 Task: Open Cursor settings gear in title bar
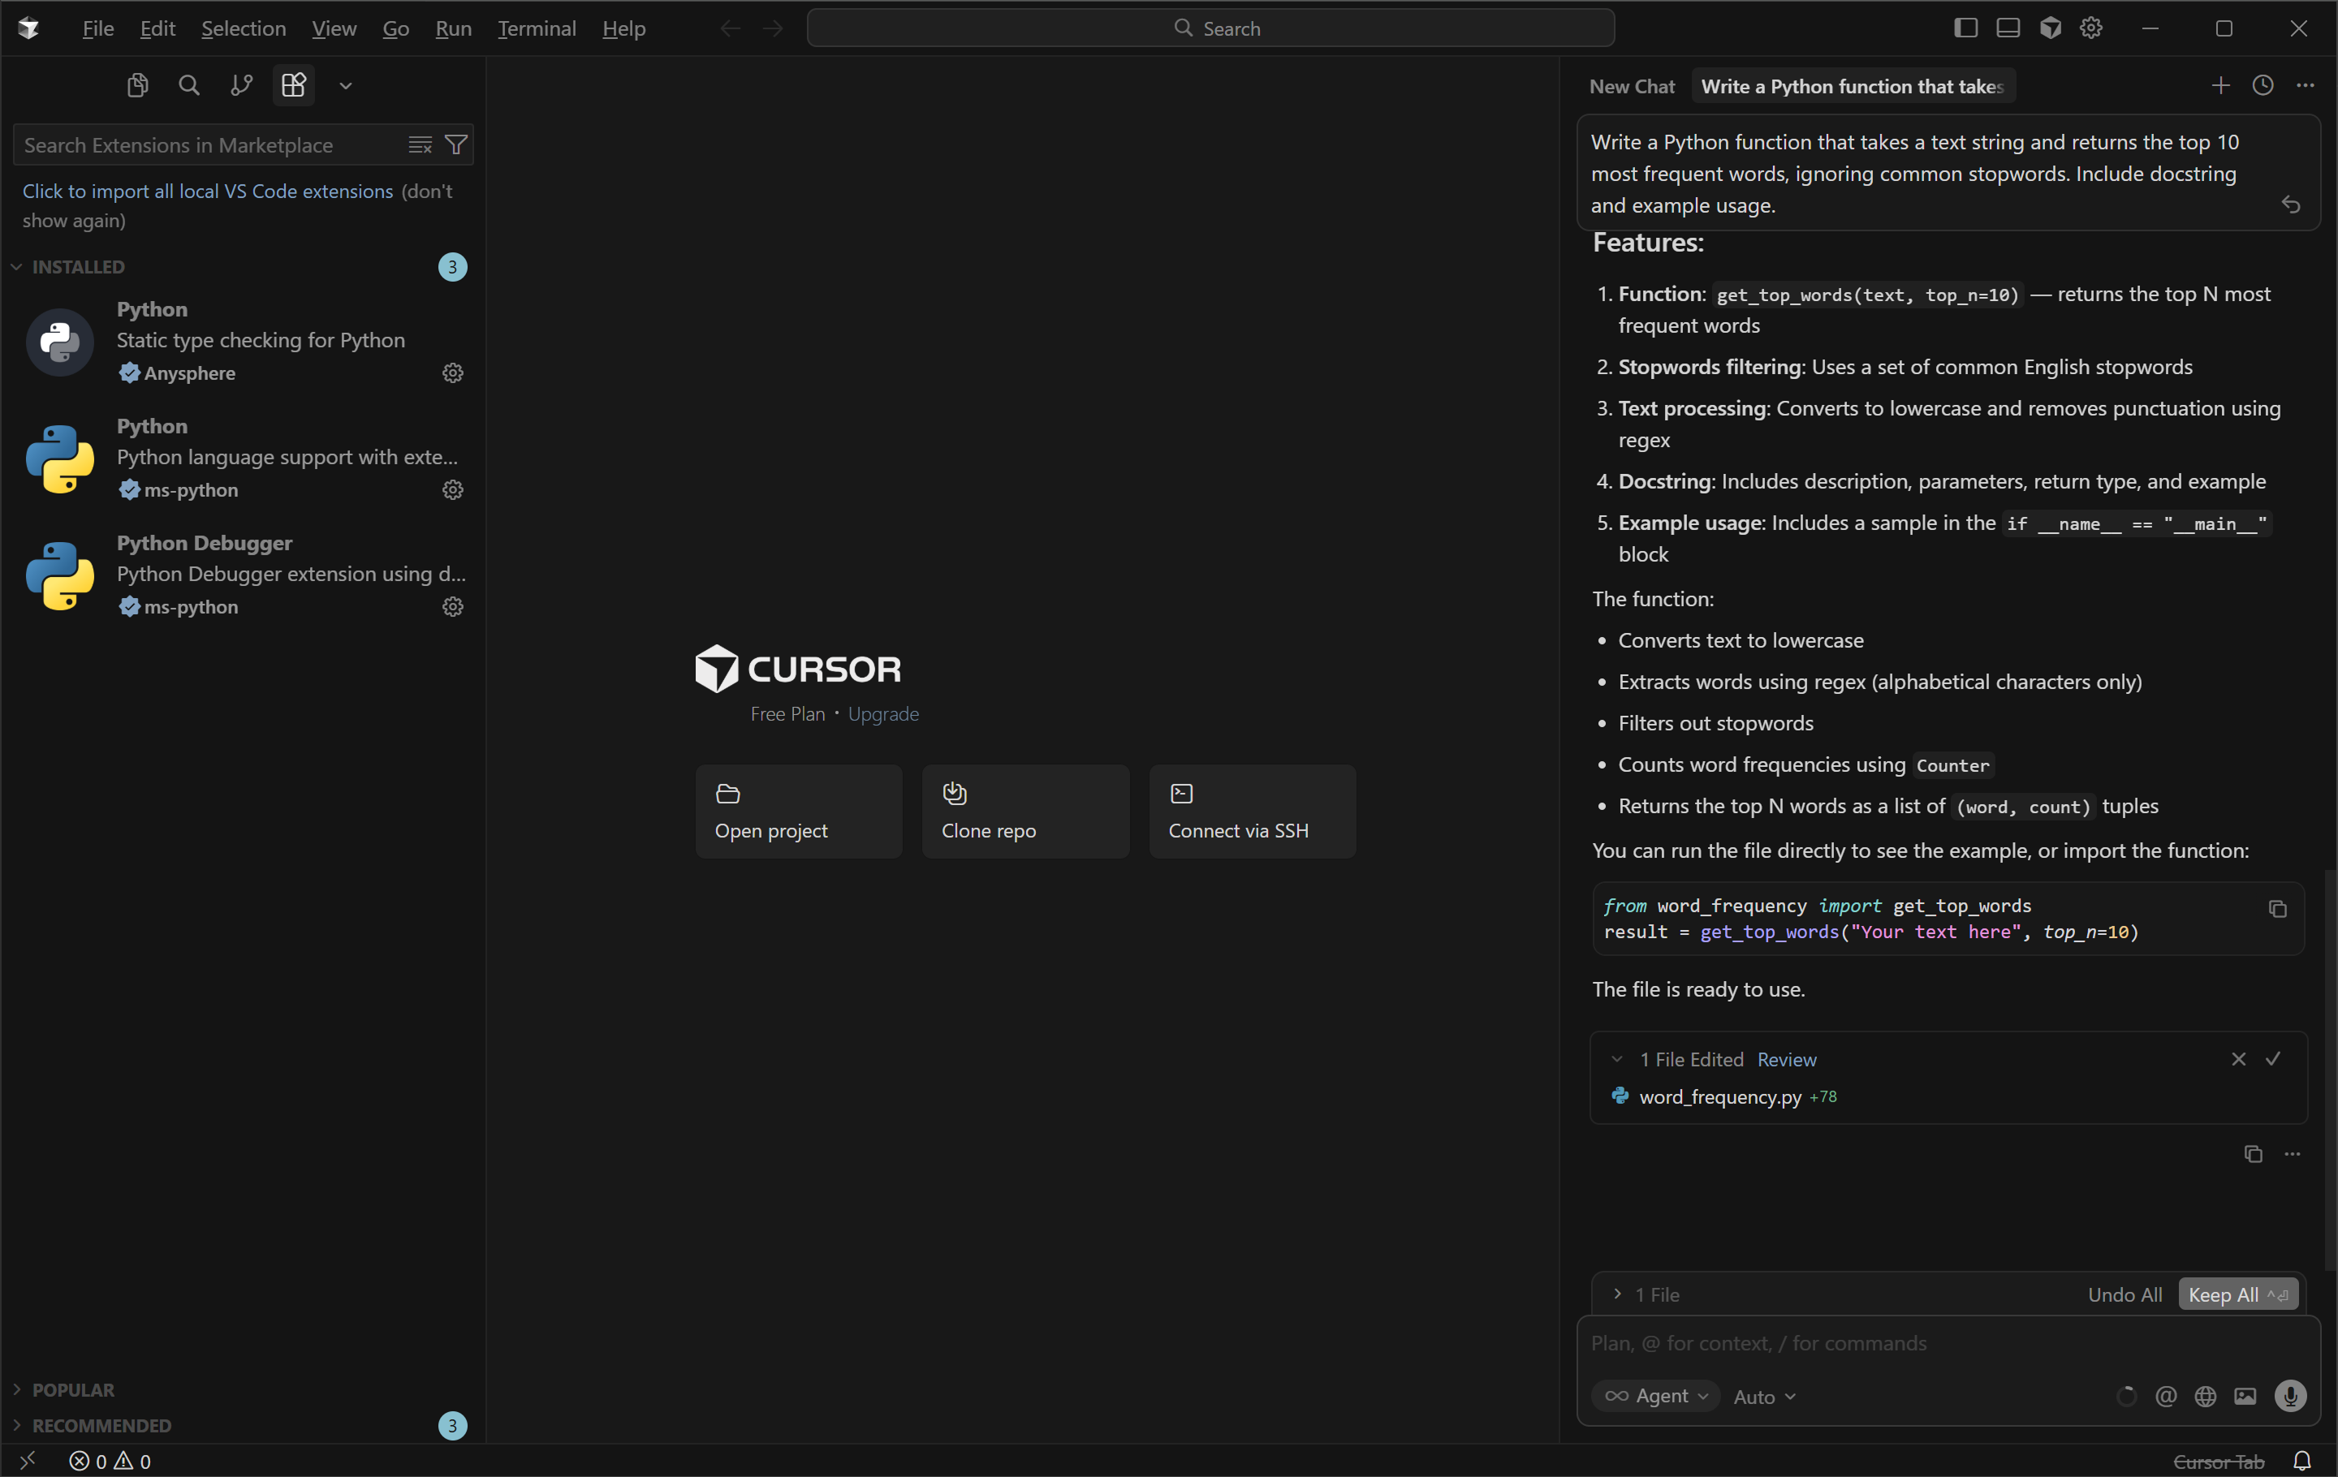tap(2091, 28)
